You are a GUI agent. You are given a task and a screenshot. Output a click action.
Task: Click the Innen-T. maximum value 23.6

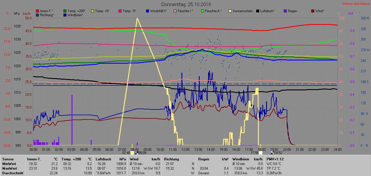tap(54, 168)
